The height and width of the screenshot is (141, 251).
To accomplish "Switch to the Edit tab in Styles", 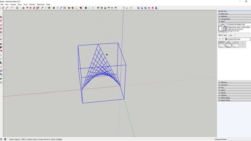I will 226,35.
